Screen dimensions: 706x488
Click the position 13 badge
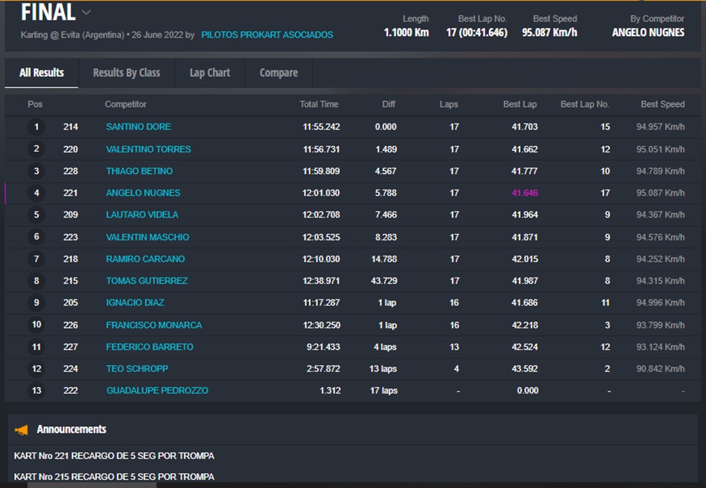click(x=36, y=391)
